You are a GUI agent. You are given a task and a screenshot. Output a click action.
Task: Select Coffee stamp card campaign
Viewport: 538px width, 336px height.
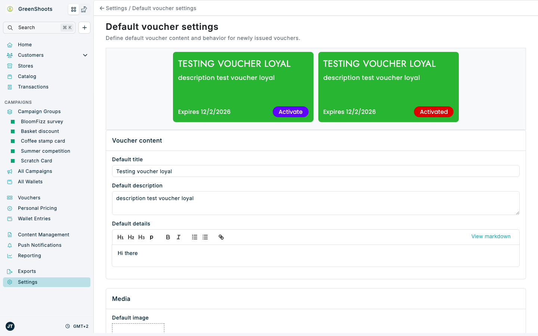click(47, 141)
